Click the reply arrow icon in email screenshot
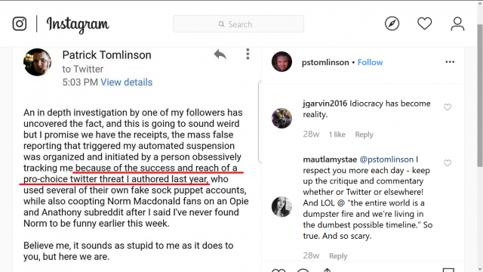 (x=220, y=54)
